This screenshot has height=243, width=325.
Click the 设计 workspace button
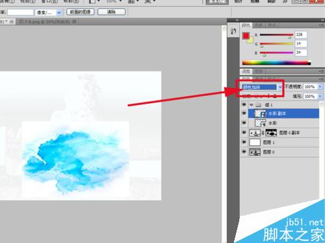click(238, 1)
